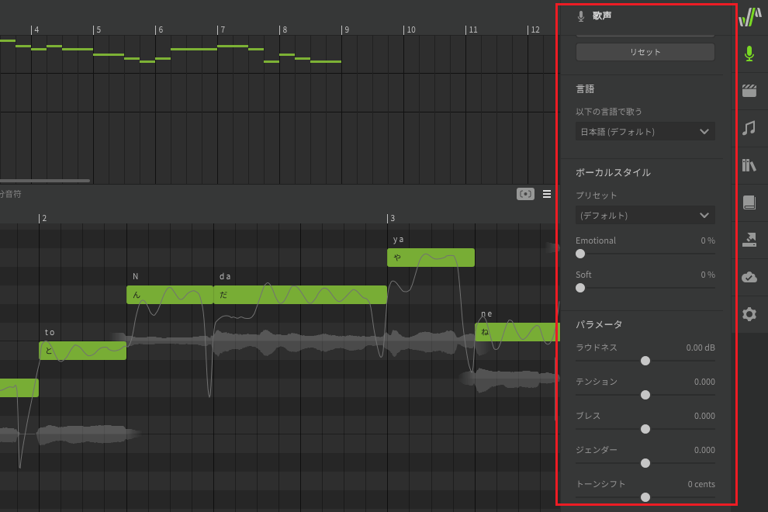Screen dimensions: 768x512
Task: Open the cloud panel icon
Action: 749,277
